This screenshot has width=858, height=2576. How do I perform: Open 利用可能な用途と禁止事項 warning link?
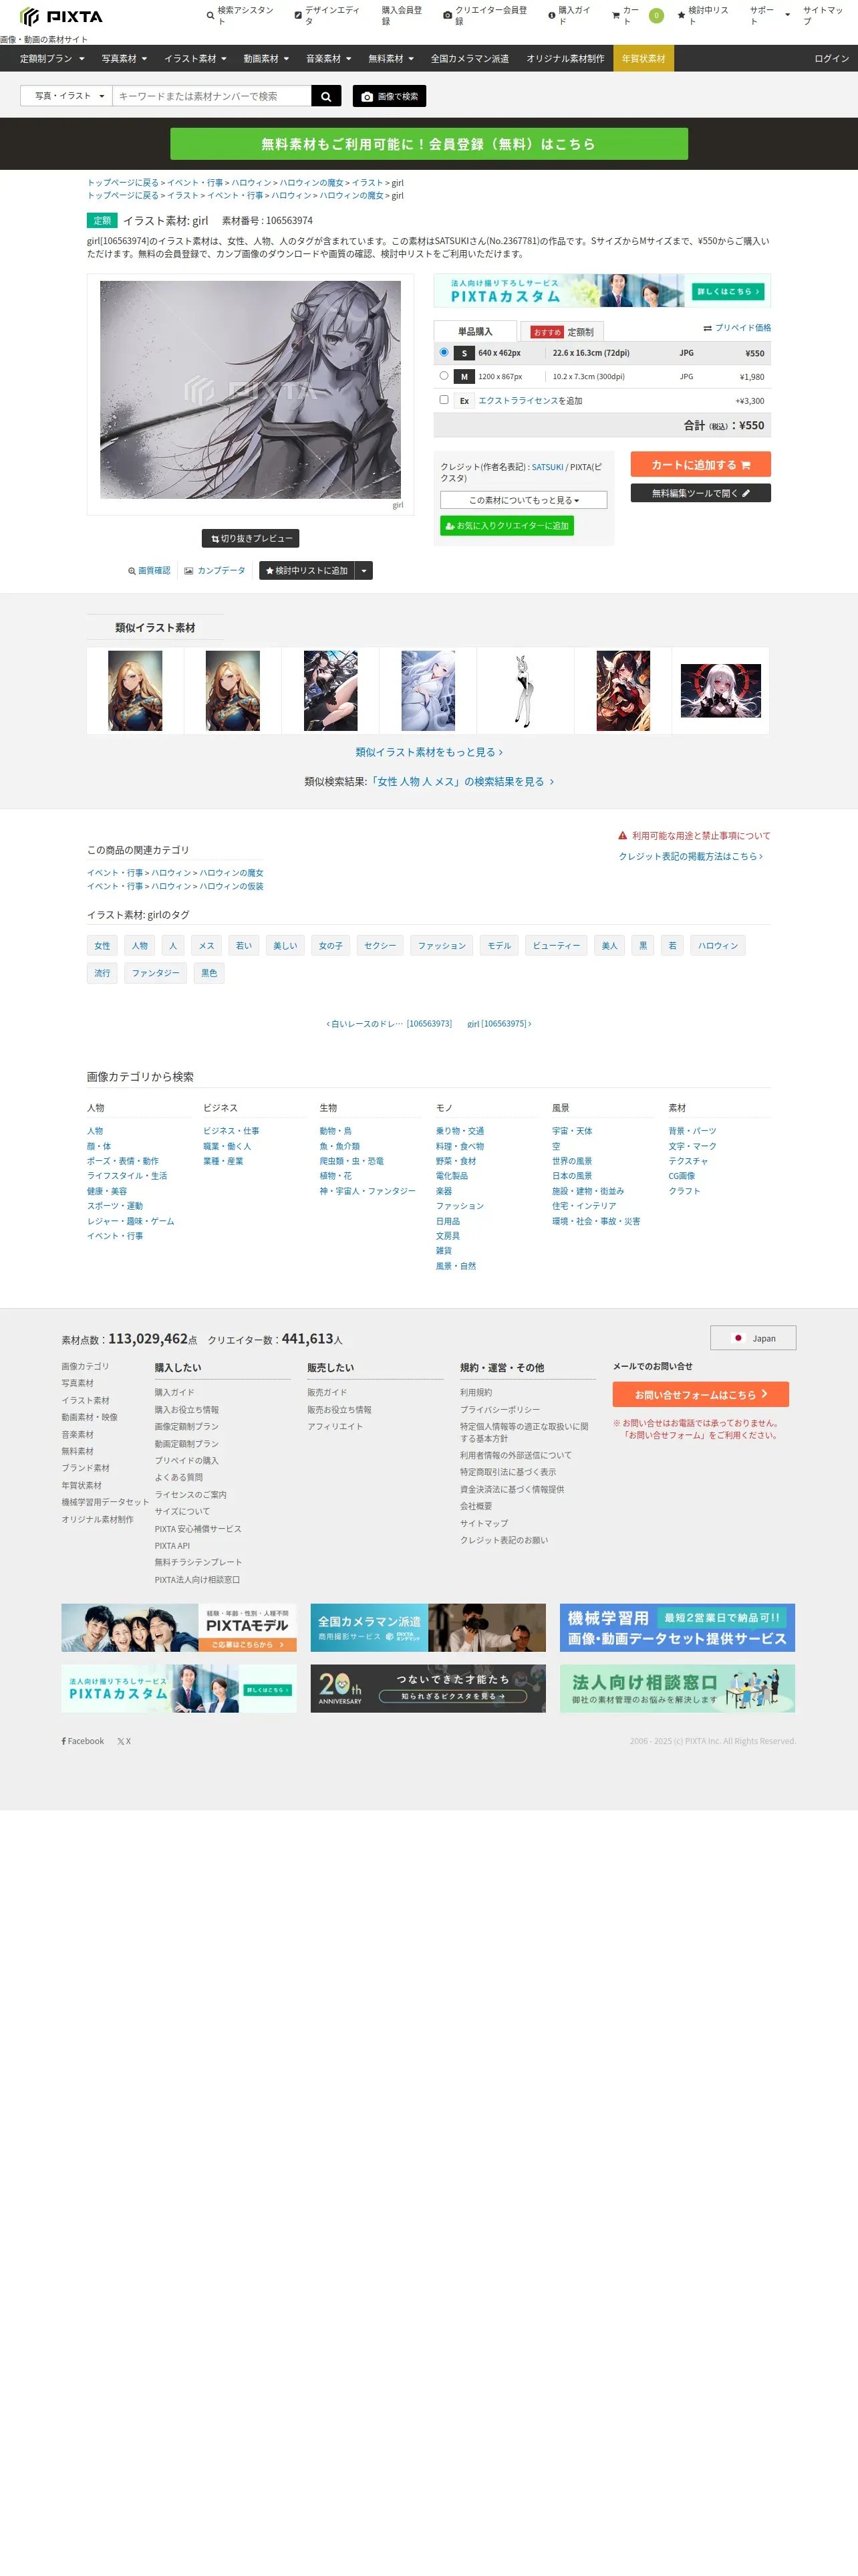[x=694, y=836]
